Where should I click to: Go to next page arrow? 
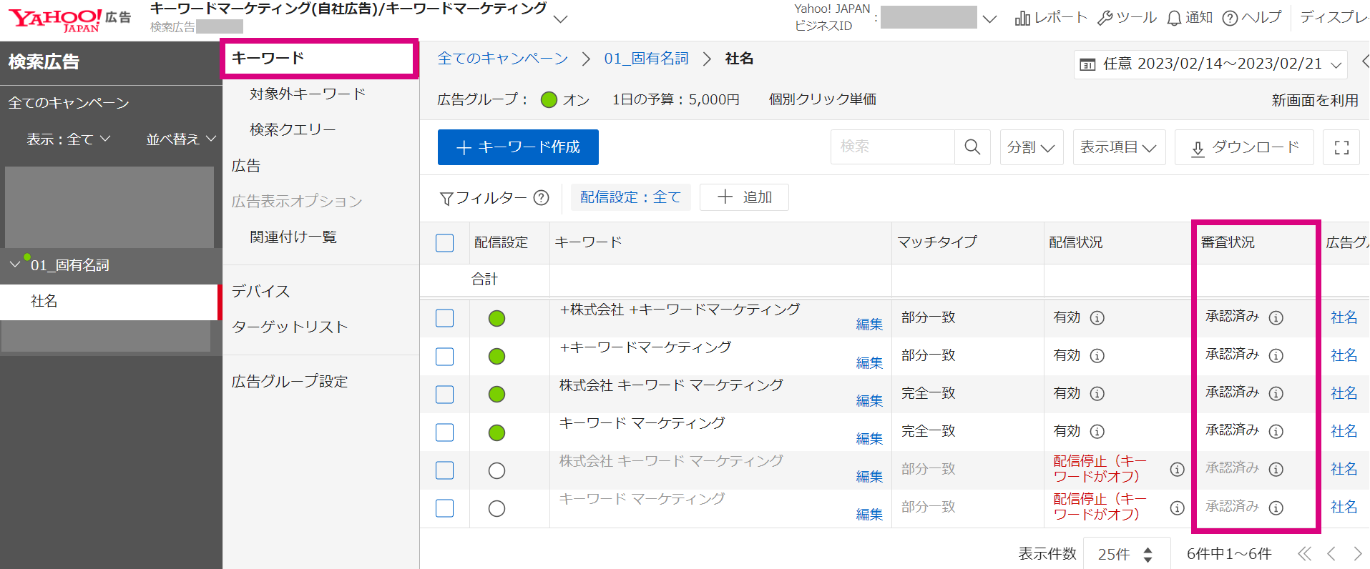coord(1358,553)
